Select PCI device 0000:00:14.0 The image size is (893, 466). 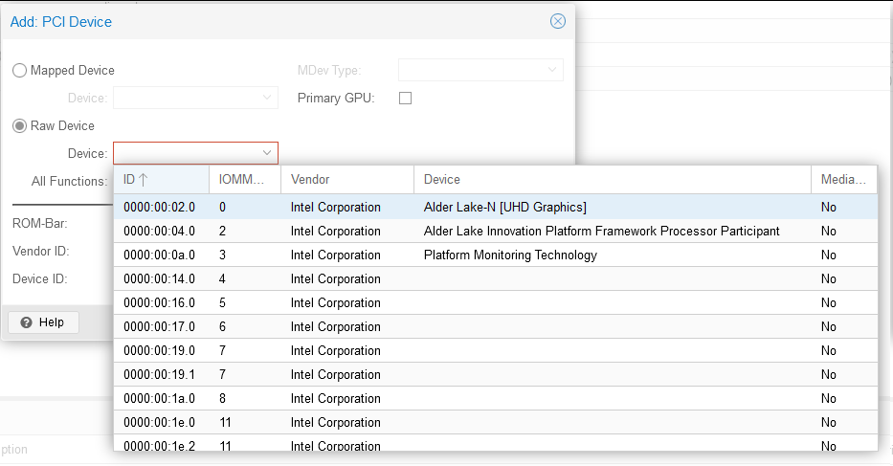tap(496, 279)
